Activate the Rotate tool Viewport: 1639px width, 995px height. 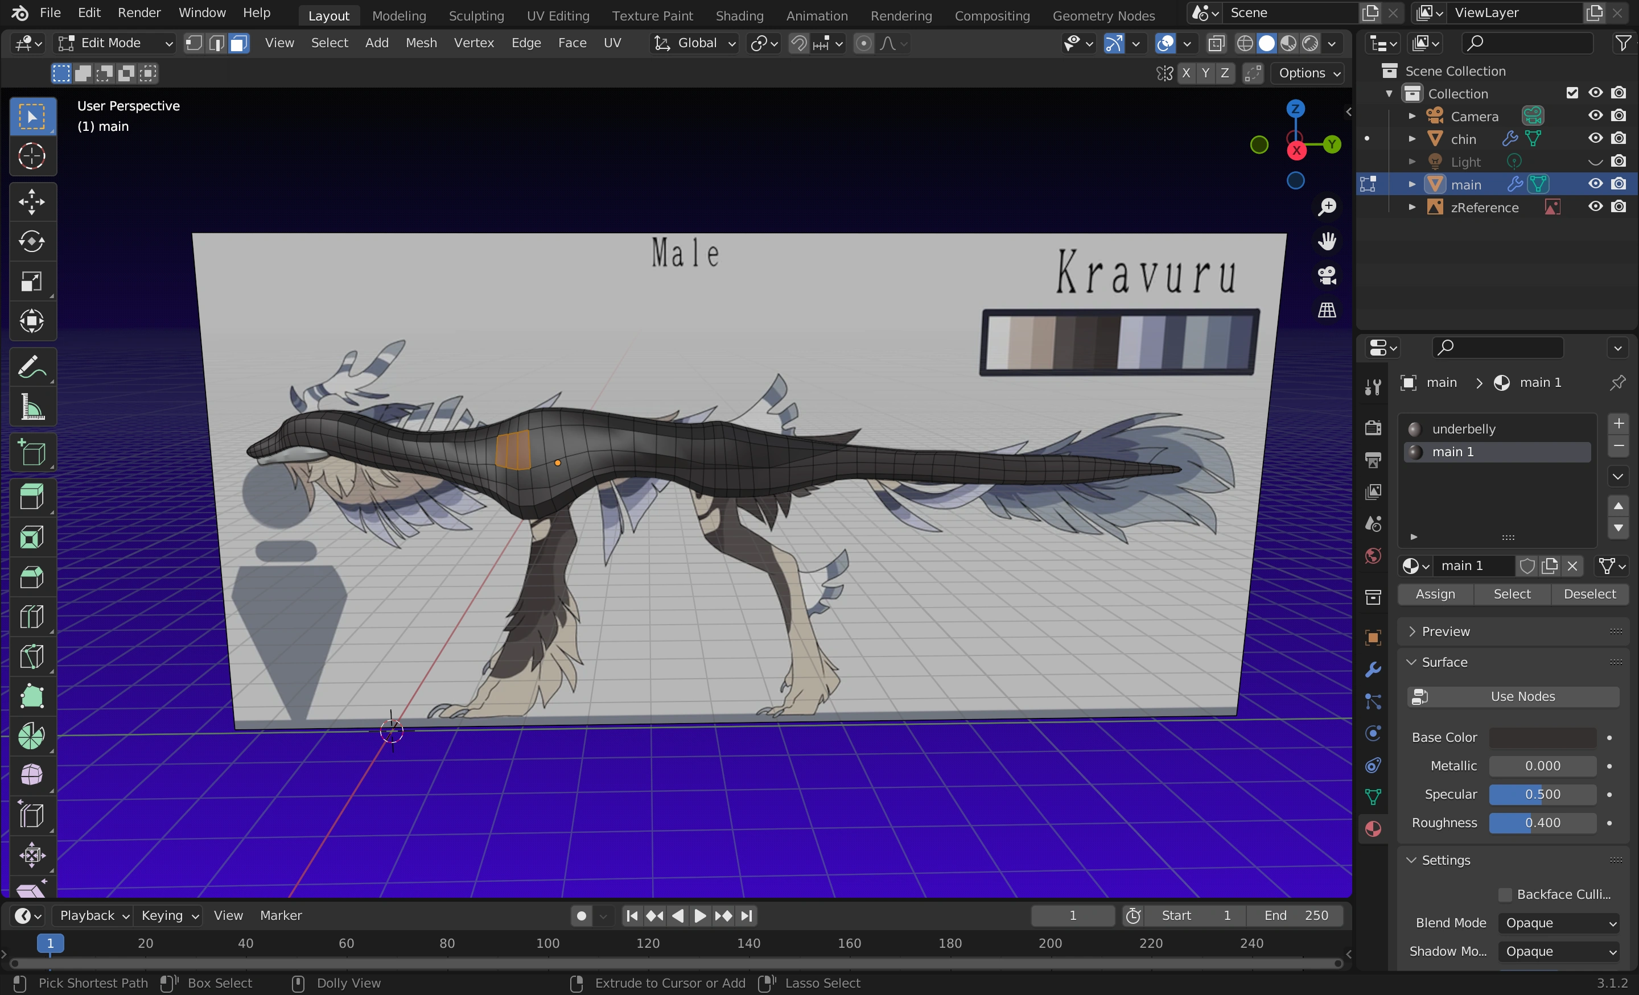(x=32, y=241)
